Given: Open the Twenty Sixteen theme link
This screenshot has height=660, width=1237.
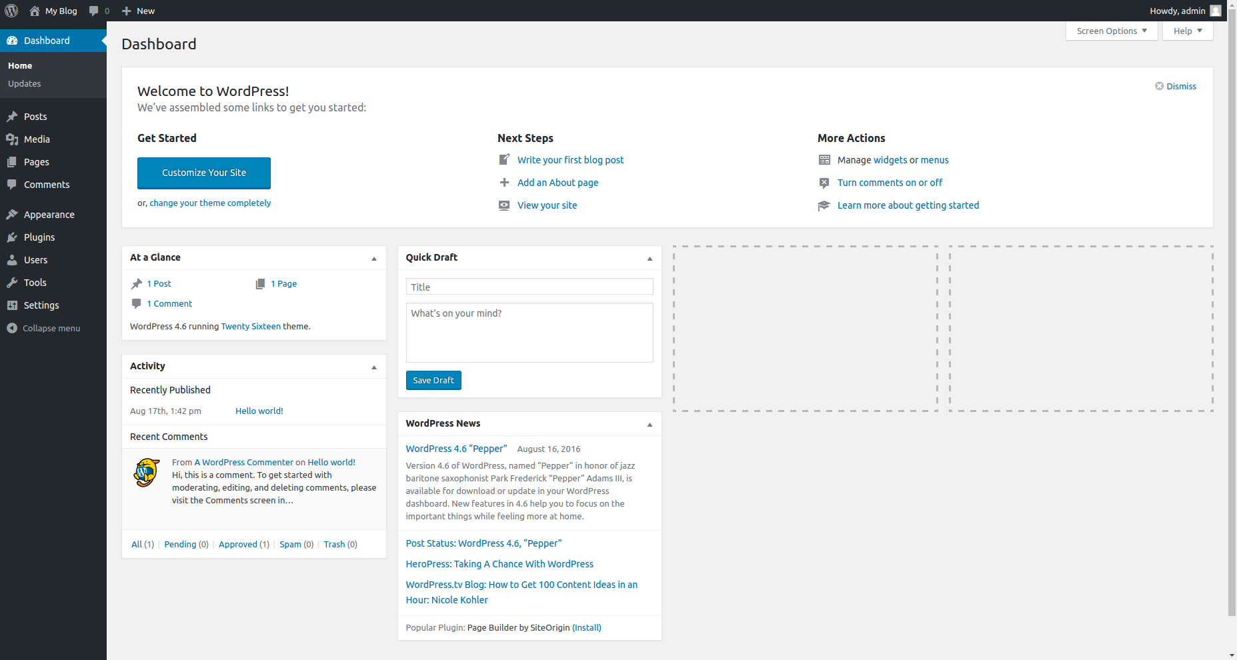Looking at the screenshot, I should click(x=251, y=326).
